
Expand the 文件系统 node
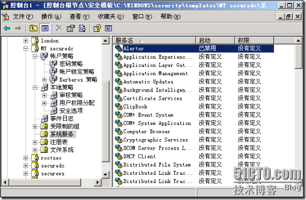[x=35, y=150]
